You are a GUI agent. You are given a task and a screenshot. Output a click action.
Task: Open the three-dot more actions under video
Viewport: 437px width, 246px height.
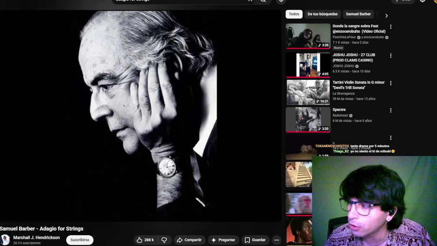click(x=277, y=240)
